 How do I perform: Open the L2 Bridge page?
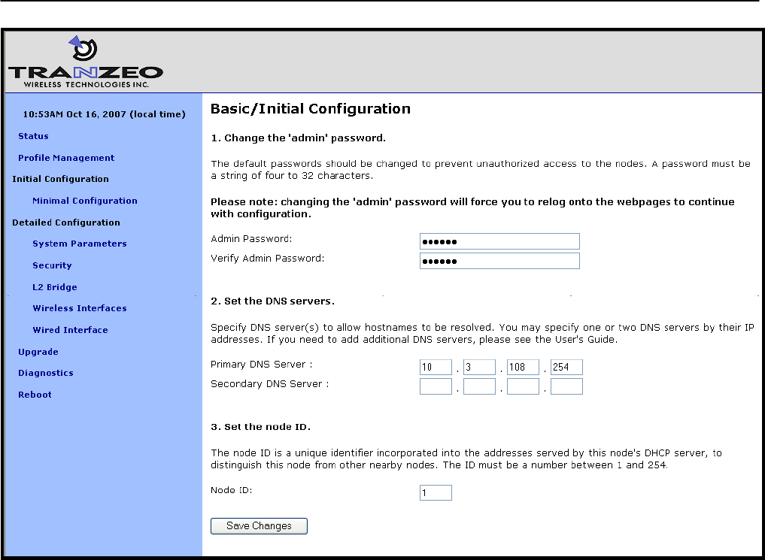[55, 287]
